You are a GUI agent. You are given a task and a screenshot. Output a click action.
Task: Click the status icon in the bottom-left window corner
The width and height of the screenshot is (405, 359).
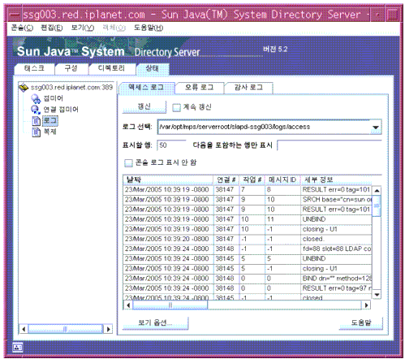pyautogui.click(x=18, y=347)
